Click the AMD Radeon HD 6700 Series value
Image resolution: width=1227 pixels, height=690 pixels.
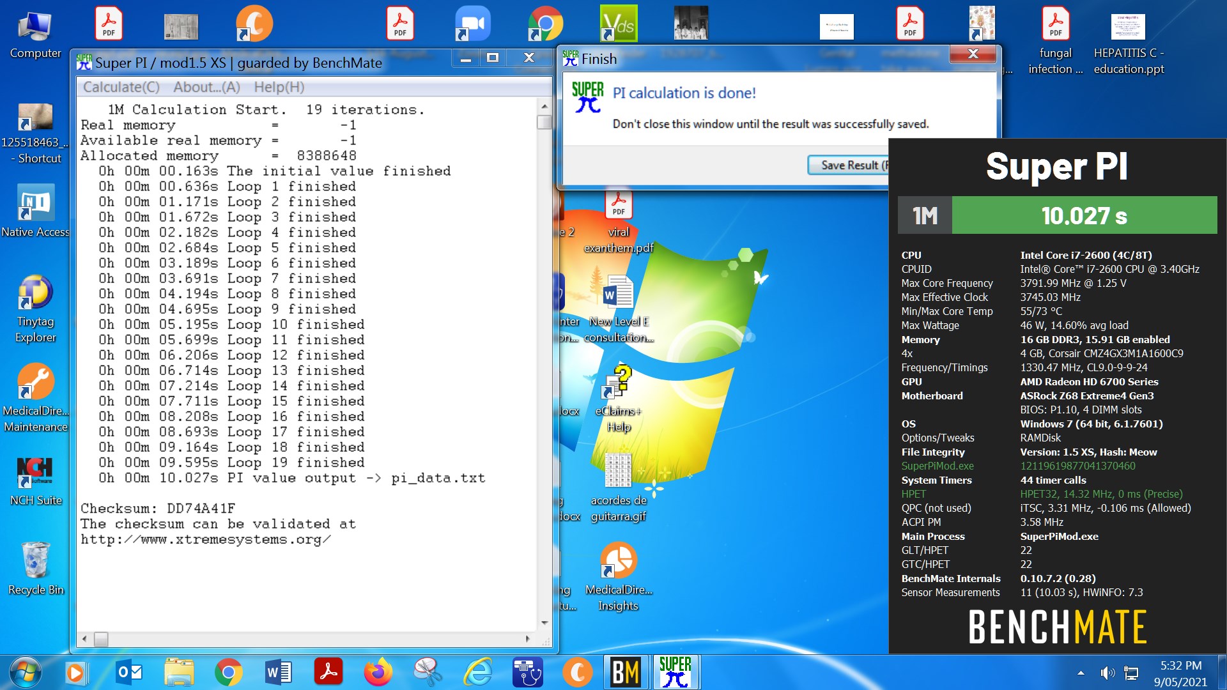(1089, 381)
